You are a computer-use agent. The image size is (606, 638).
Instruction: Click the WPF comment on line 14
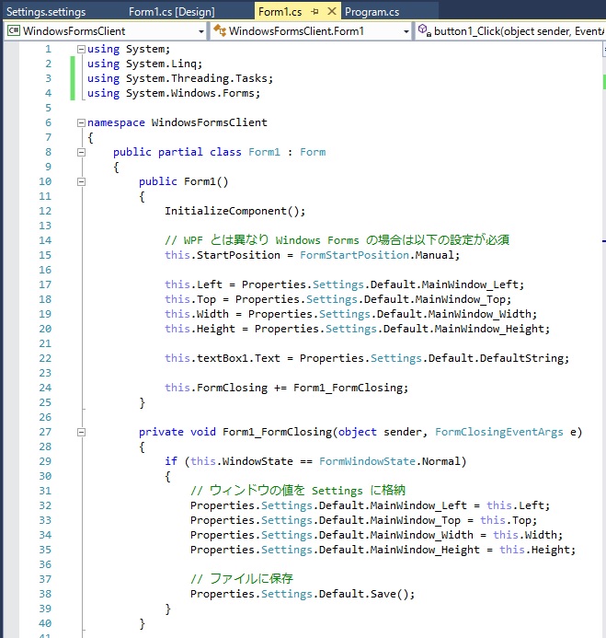(337, 240)
